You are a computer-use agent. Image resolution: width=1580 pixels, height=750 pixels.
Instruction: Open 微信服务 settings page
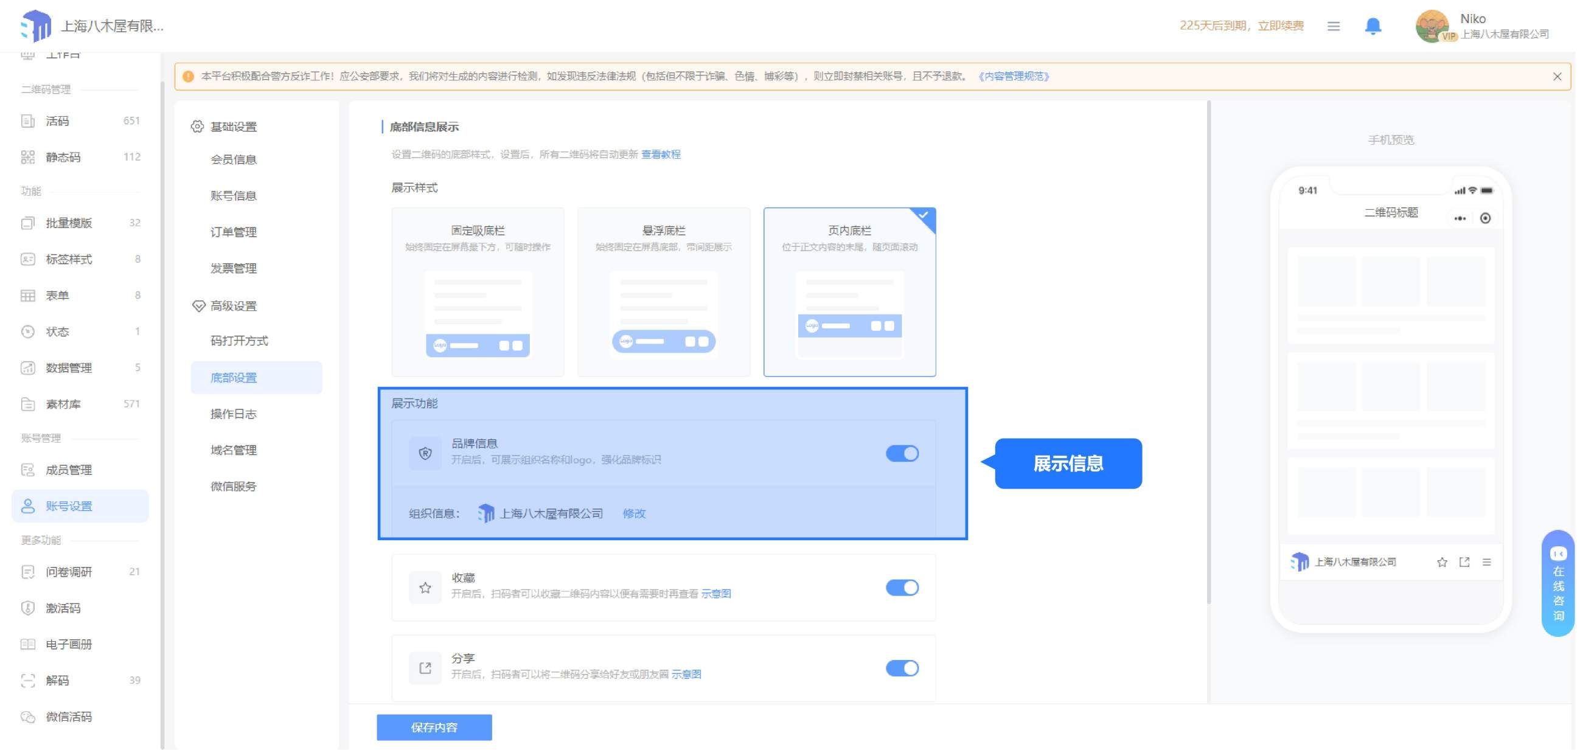click(x=234, y=486)
